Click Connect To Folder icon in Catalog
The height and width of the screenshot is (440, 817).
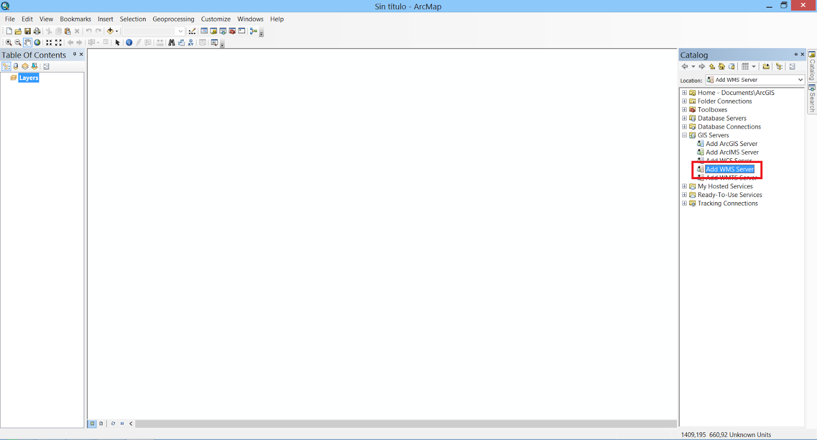[766, 66]
